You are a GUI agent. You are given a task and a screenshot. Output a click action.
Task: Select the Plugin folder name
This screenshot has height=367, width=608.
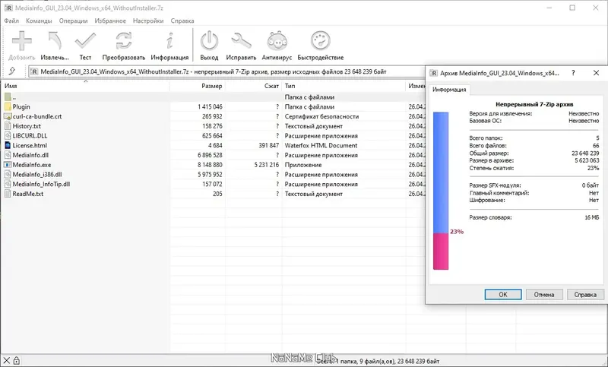tap(21, 106)
